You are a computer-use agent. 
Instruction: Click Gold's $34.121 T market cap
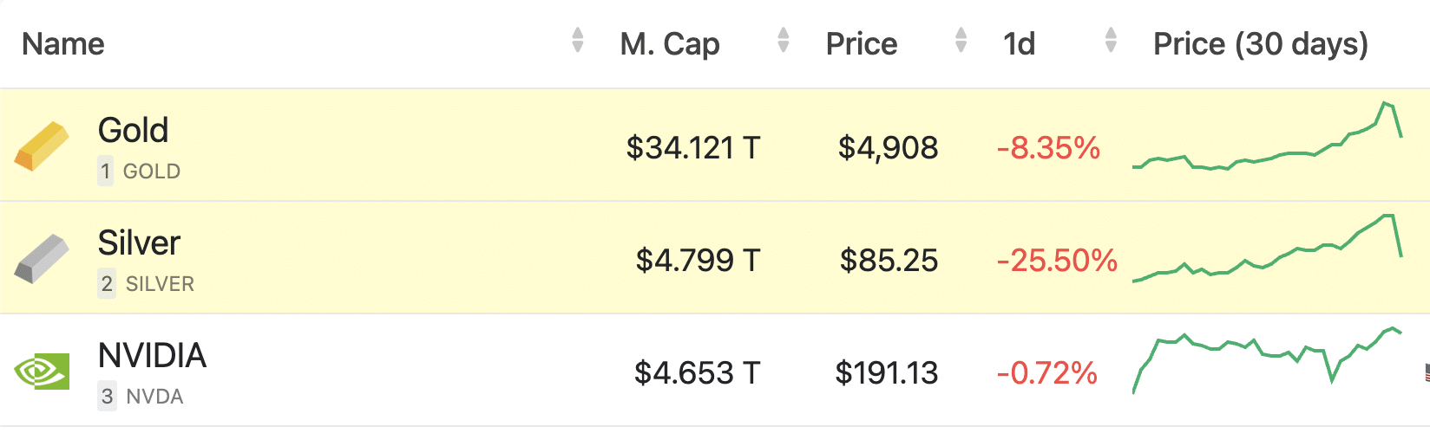(692, 148)
